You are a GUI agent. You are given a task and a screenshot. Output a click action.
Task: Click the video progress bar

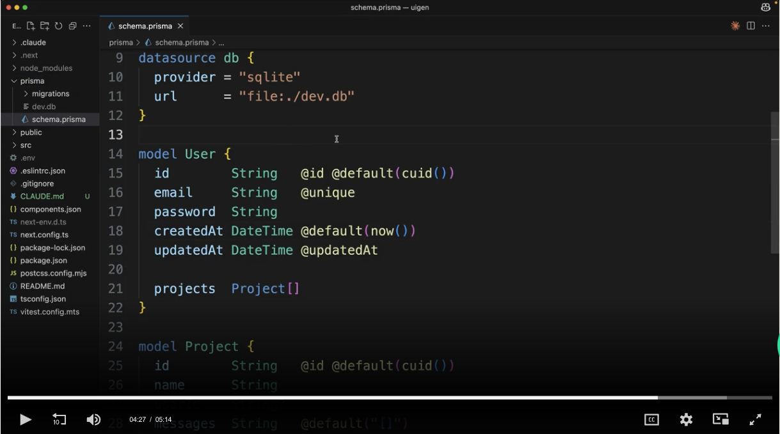click(390, 398)
